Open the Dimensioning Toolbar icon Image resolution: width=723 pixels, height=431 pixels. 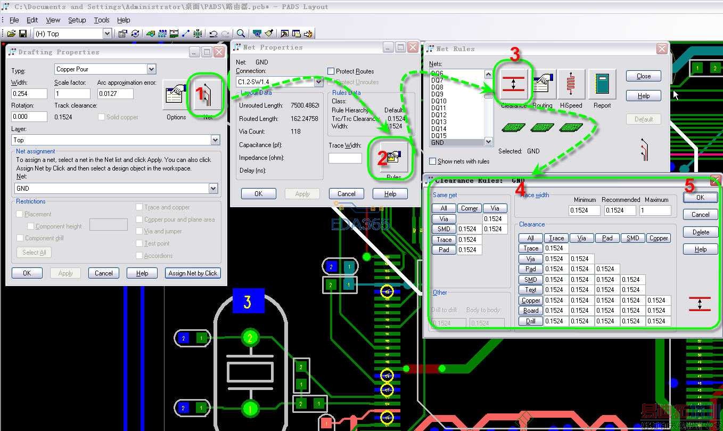174,34
